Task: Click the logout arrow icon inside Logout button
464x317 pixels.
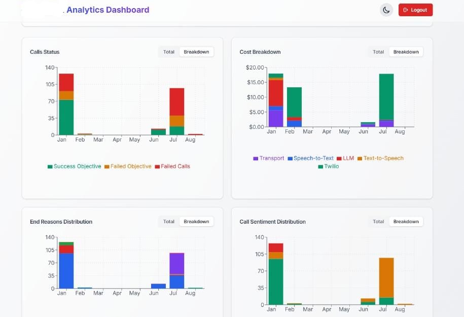Action: pos(405,10)
